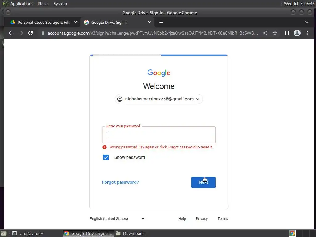
Task: Open the Places menu
Action: 44,4
